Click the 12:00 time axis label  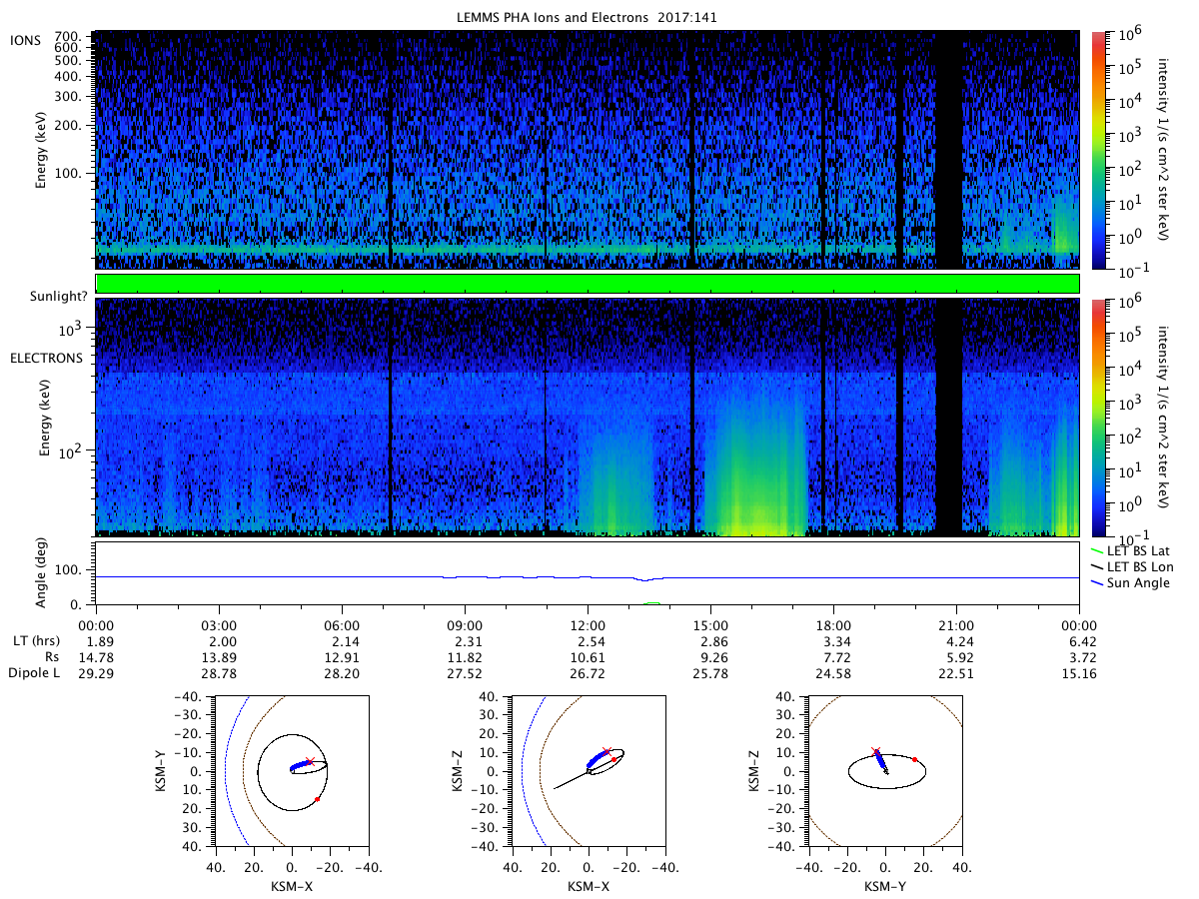(x=588, y=623)
